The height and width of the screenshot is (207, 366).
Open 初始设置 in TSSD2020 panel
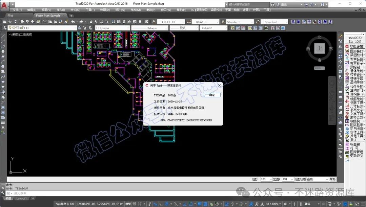[357, 46]
